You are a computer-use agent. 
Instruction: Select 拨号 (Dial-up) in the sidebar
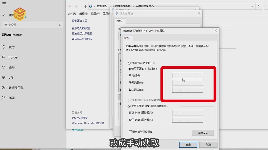click(x=12, y=67)
